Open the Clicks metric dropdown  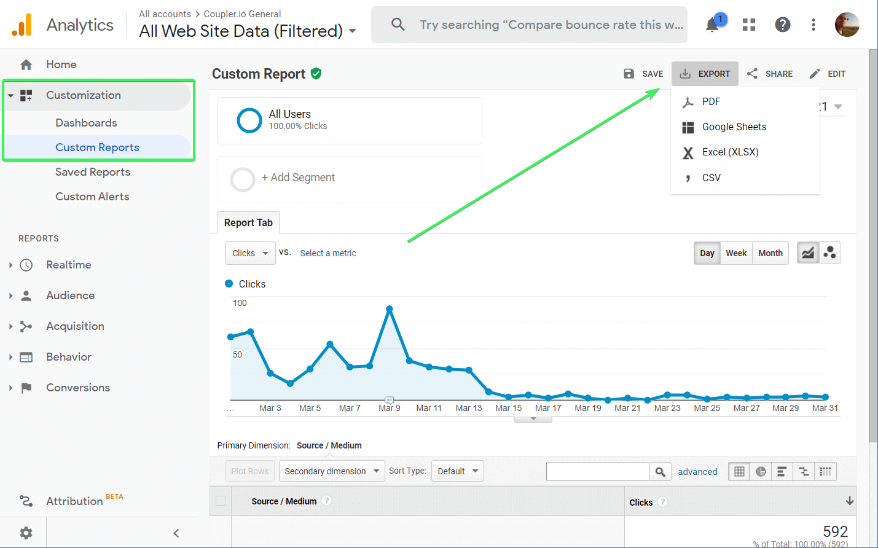(250, 253)
